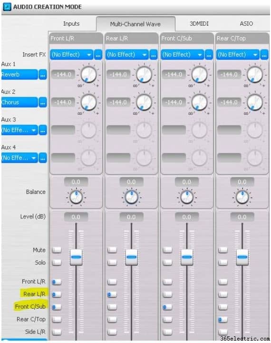Screen dimensions: 271x343
Task: Toggle Front L/R channel routing to Rear L/R
Action: tap(57, 295)
